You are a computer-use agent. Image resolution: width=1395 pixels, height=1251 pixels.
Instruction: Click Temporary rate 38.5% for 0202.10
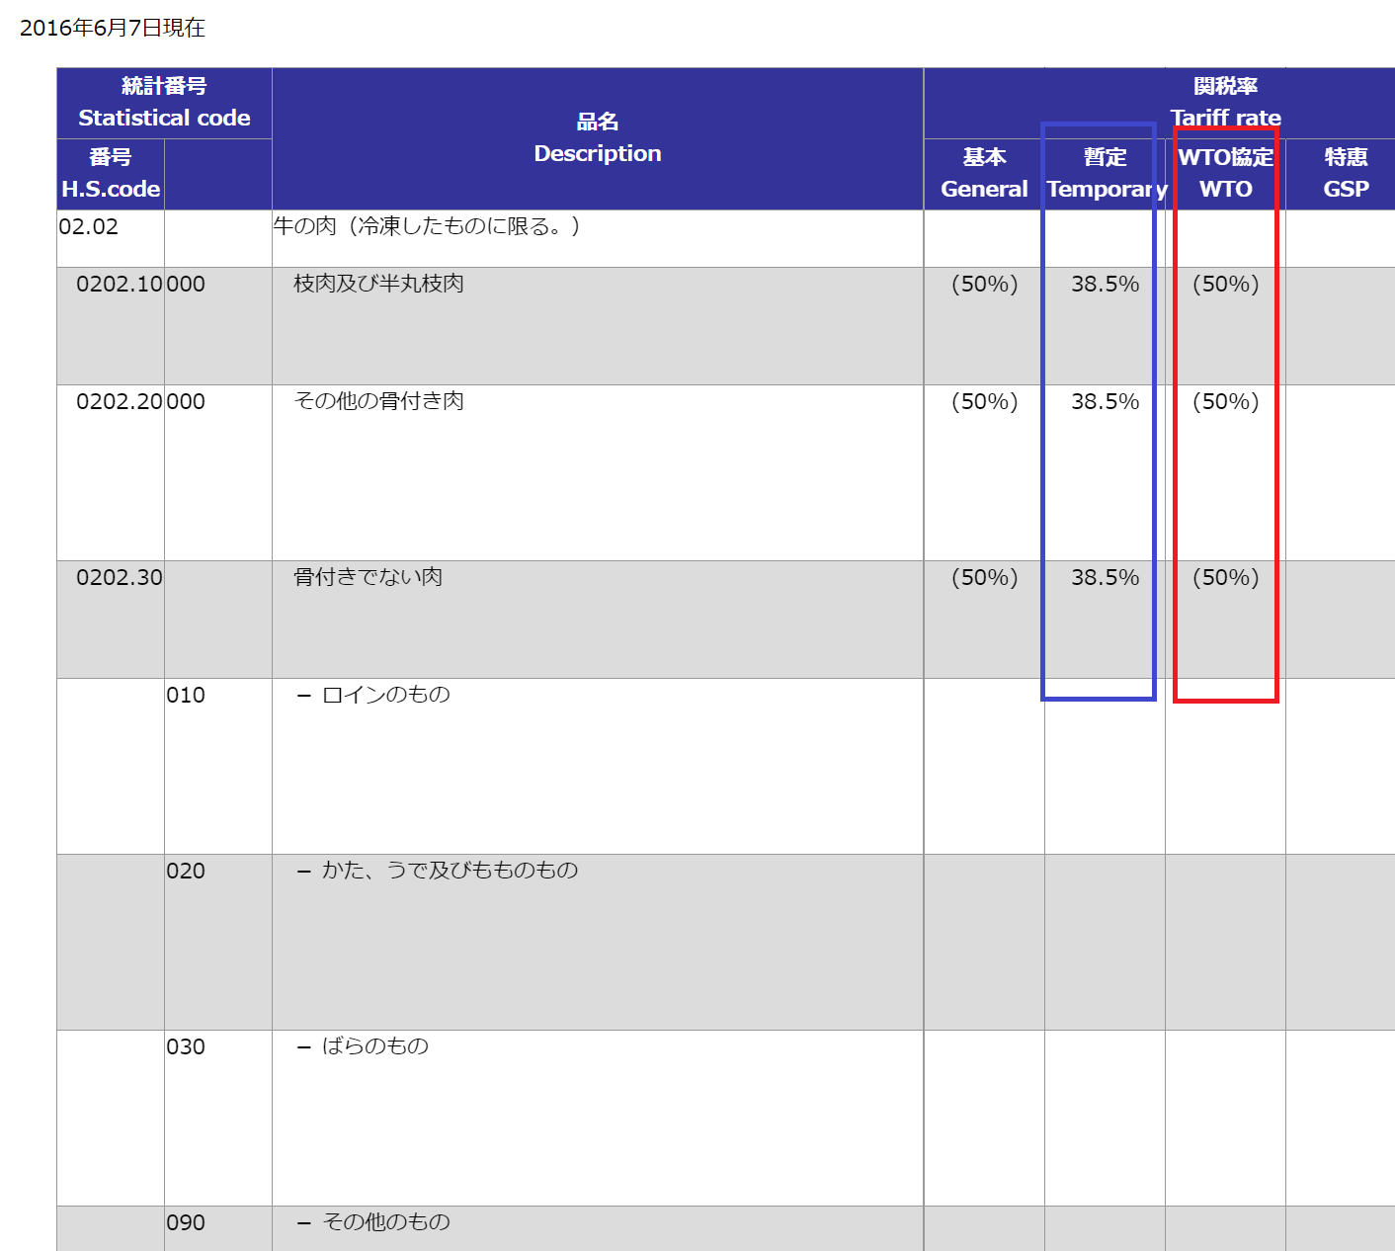tap(1106, 284)
